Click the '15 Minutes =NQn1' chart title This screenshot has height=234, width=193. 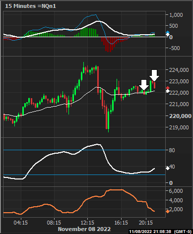[x=31, y=6]
